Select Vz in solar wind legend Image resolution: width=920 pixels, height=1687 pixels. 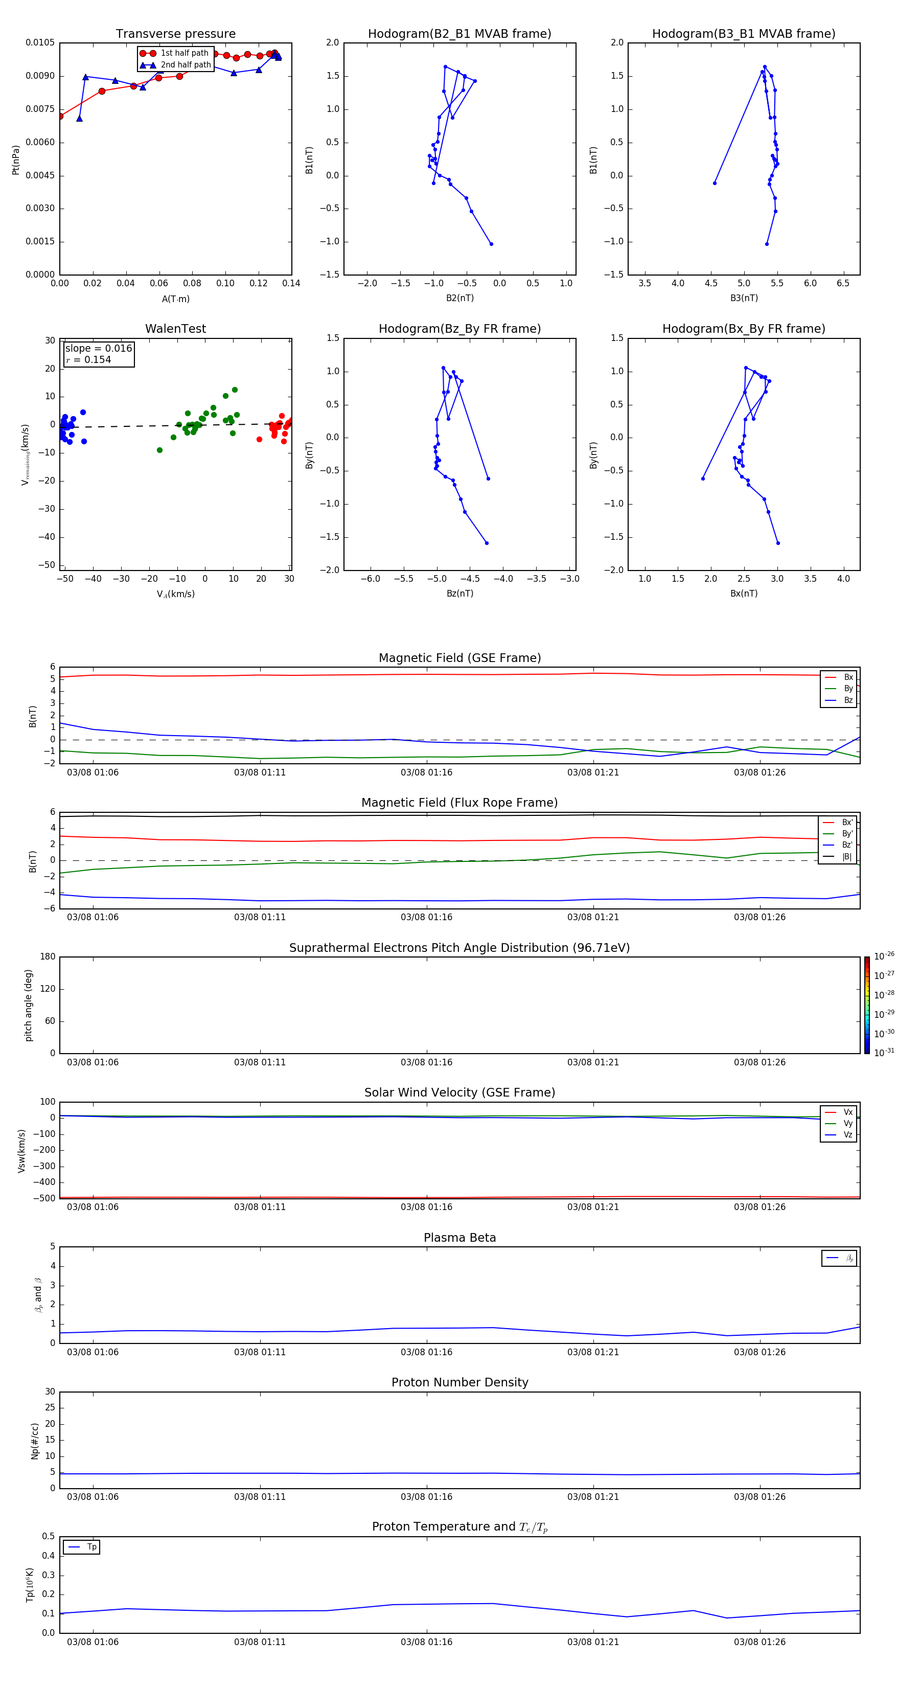(x=839, y=1135)
